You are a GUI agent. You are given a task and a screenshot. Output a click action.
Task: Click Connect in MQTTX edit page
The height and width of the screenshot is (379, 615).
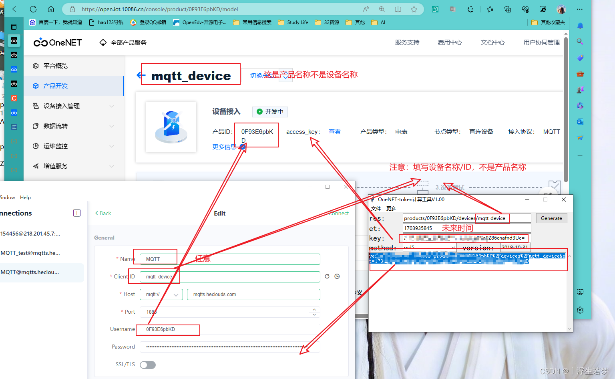(x=339, y=213)
